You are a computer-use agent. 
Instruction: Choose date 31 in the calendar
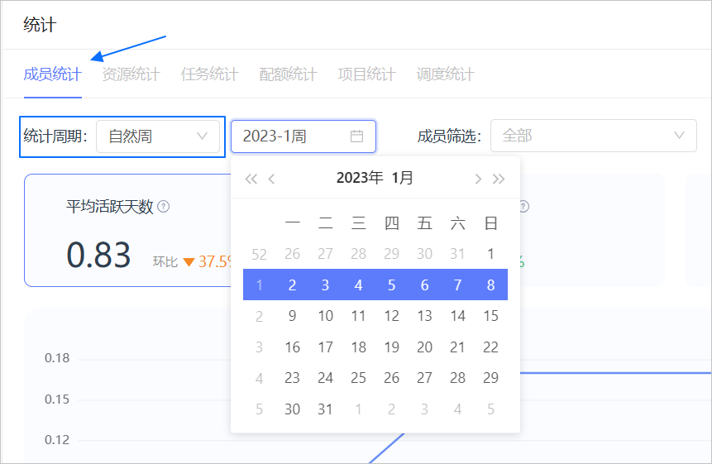tap(325, 409)
